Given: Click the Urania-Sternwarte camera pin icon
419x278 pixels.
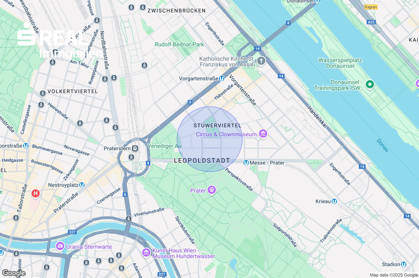Looking at the screenshot, I should (x=60, y=246).
